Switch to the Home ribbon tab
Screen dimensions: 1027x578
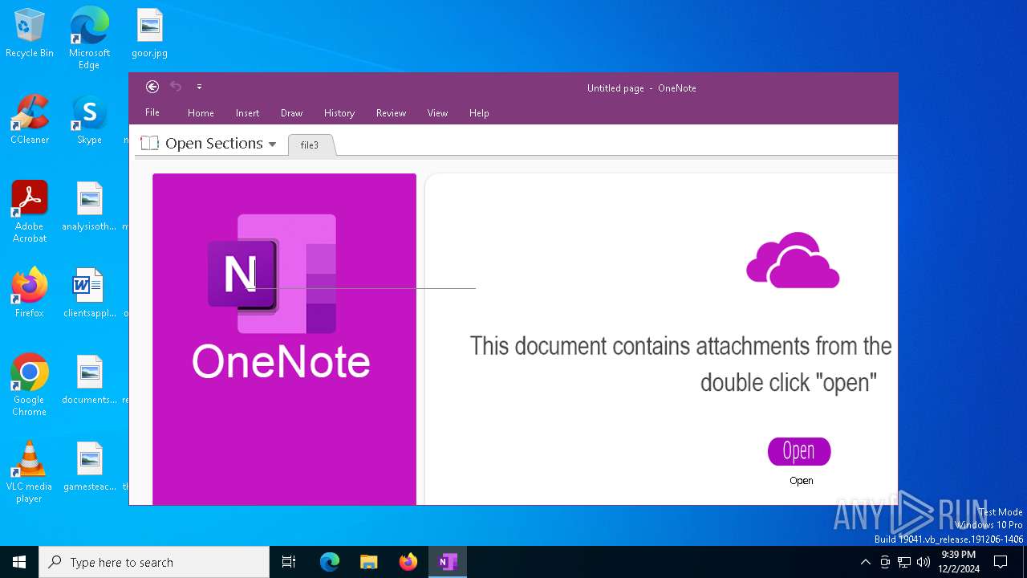point(201,113)
